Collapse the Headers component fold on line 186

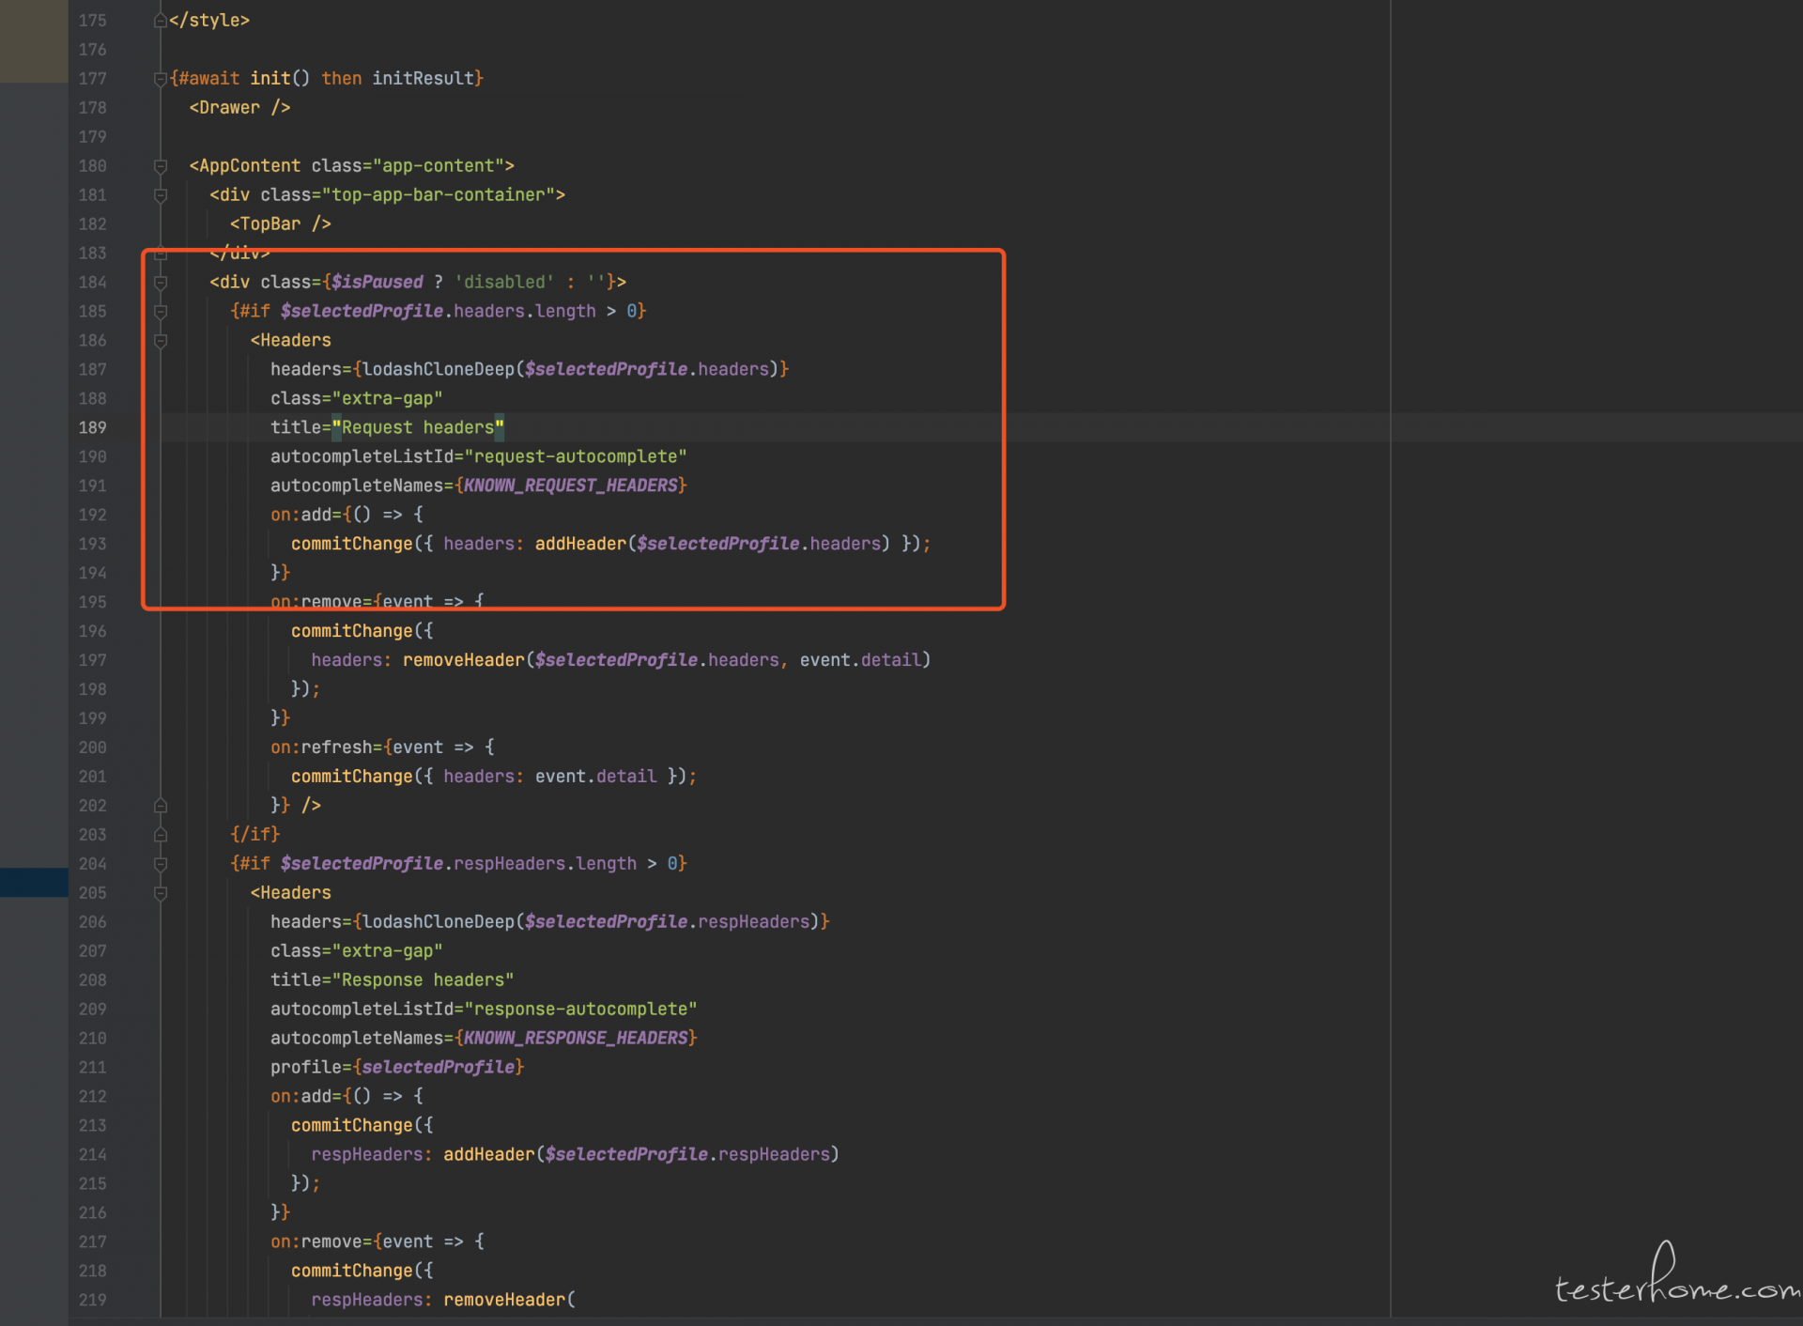point(161,341)
